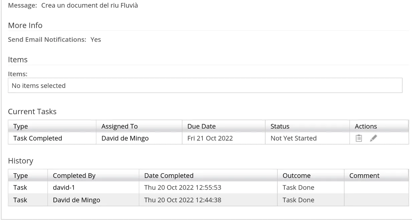The image size is (412, 220).
Task: Click the Not Yet Started status
Action: [294, 138]
